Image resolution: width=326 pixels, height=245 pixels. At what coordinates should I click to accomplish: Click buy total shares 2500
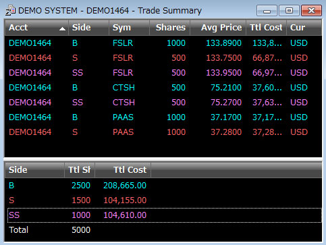81,186
